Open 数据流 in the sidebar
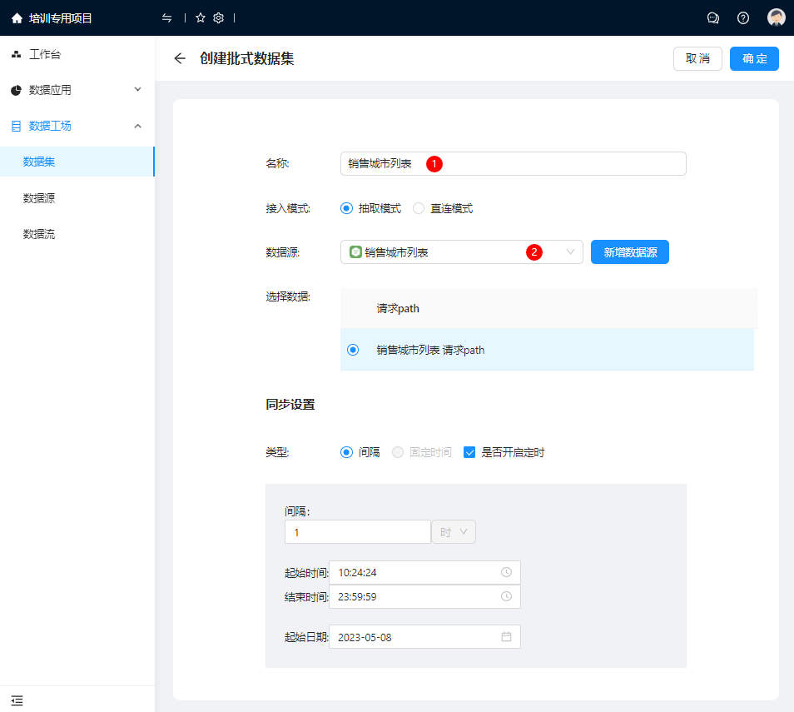794x712 pixels. (39, 234)
